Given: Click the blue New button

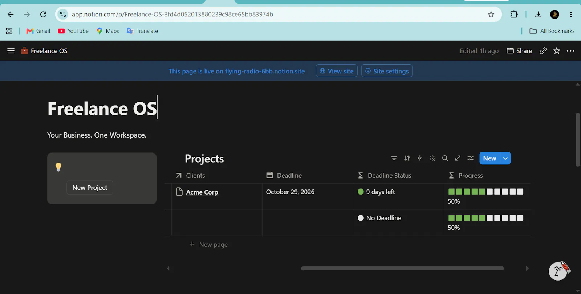Looking at the screenshot, I should click(489, 158).
